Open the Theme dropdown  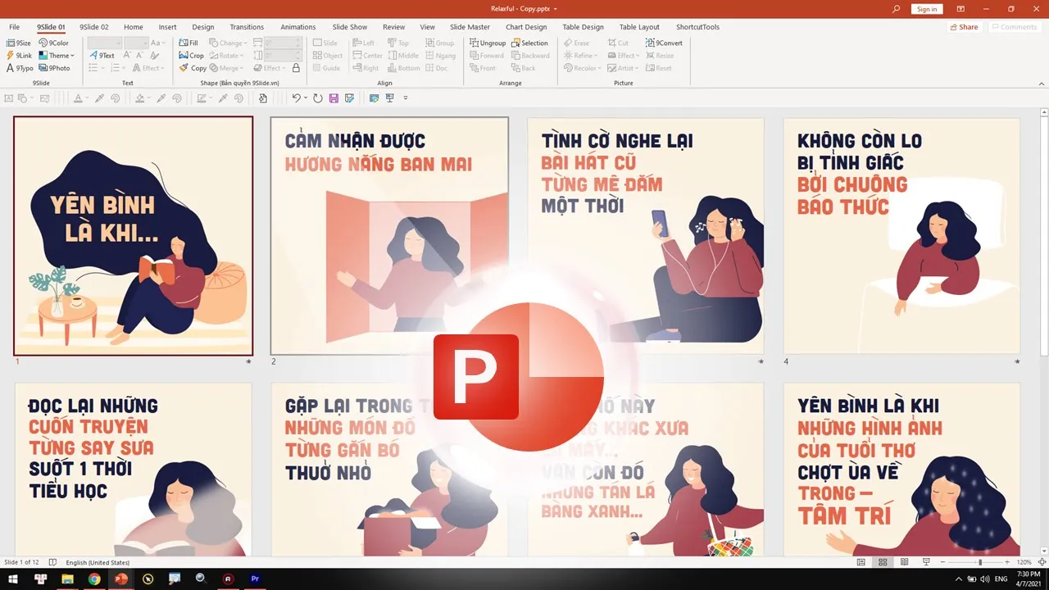(56, 56)
